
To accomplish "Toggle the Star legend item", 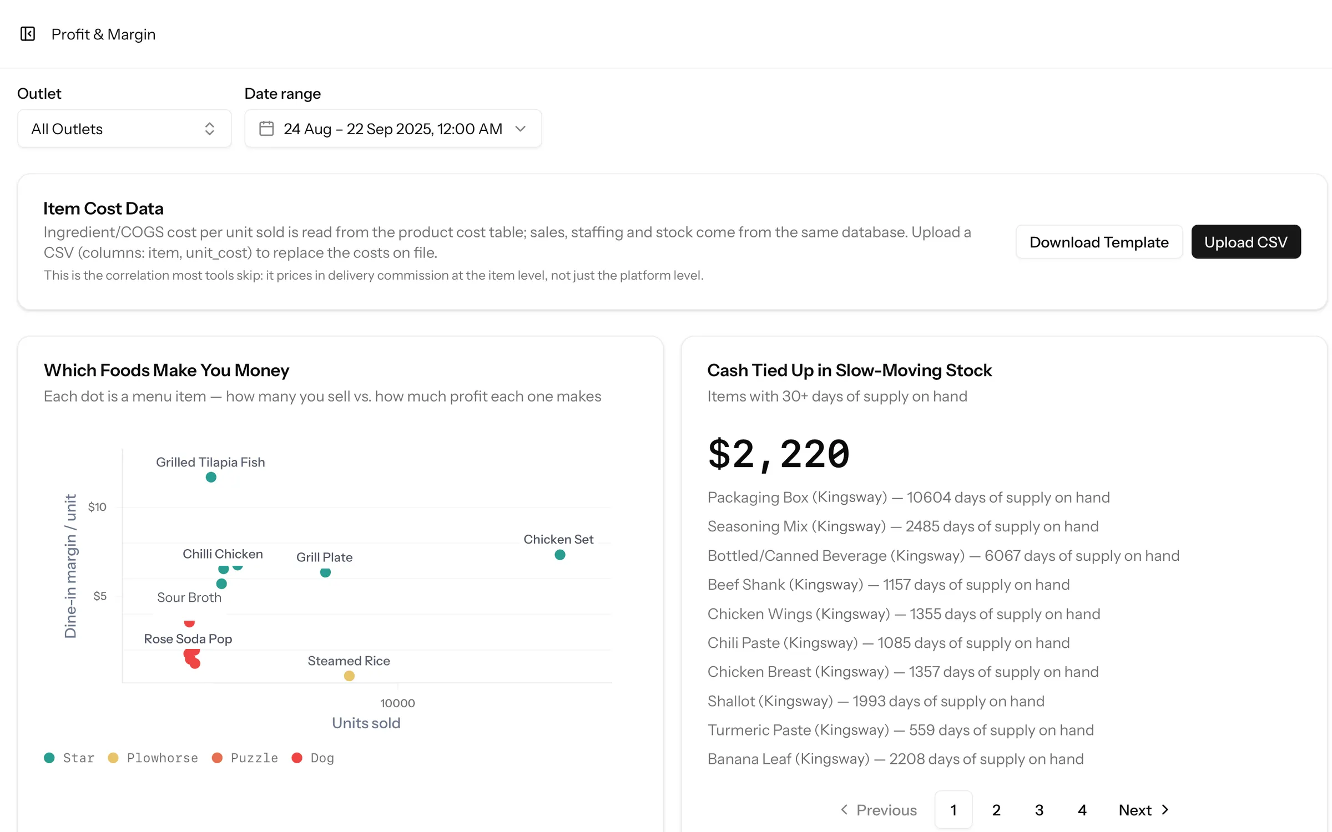I will pos(69,758).
